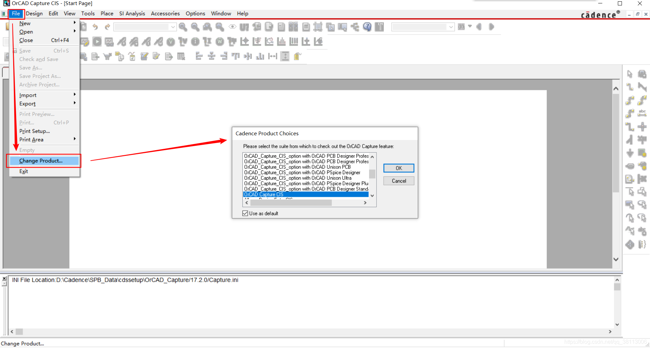
Task: Select OrCAD Unison PCB option in list
Action: point(297,167)
